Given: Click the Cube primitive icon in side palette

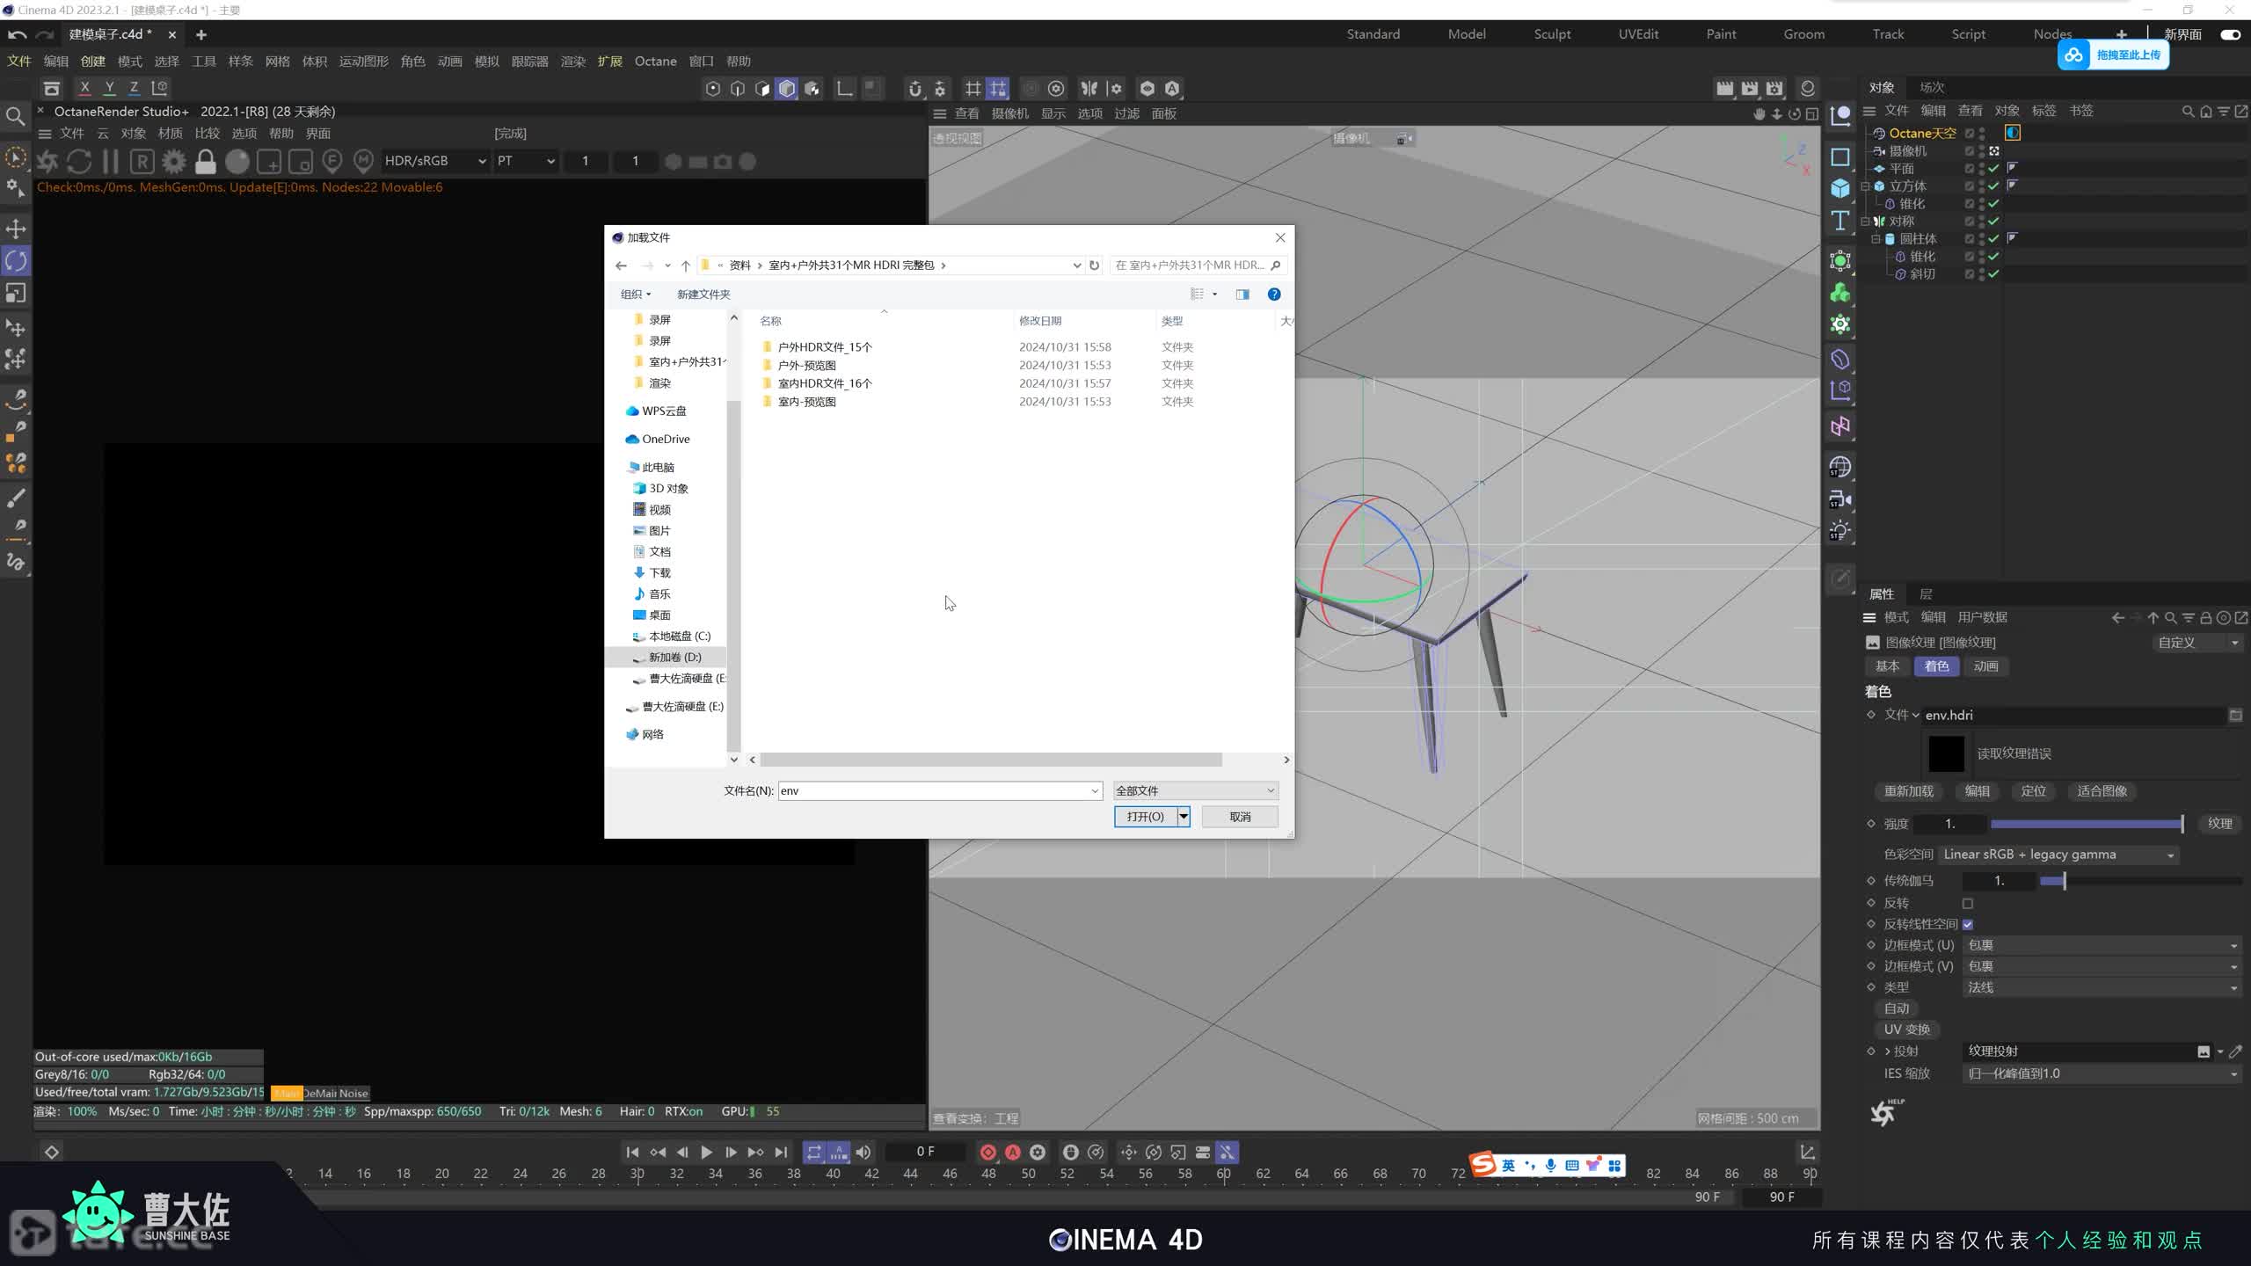Looking at the screenshot, I should (x=1839, y=188).
